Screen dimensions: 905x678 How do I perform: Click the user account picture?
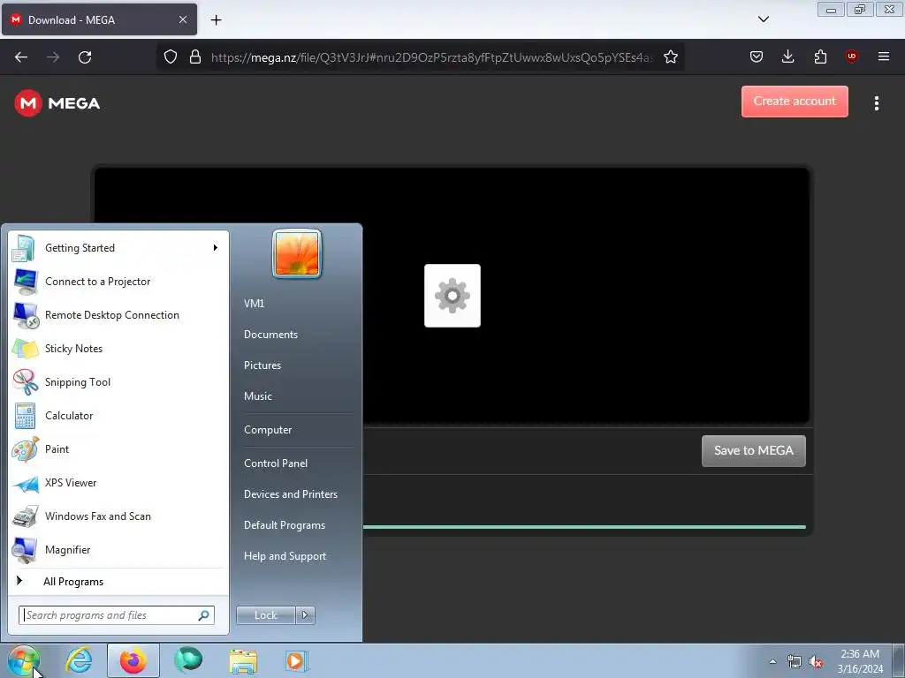[x=297, y=253]
